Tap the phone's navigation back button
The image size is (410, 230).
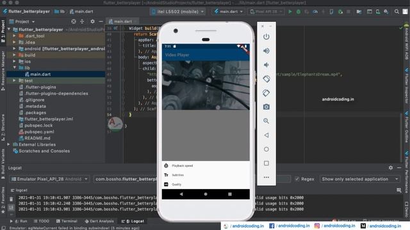pyautogui.click(x=181, y=194)
